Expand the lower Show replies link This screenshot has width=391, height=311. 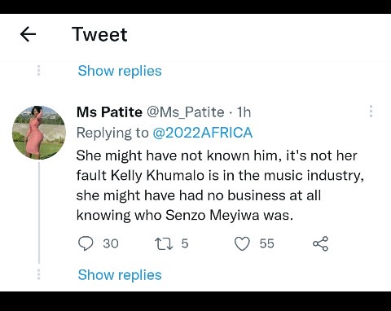120,274
